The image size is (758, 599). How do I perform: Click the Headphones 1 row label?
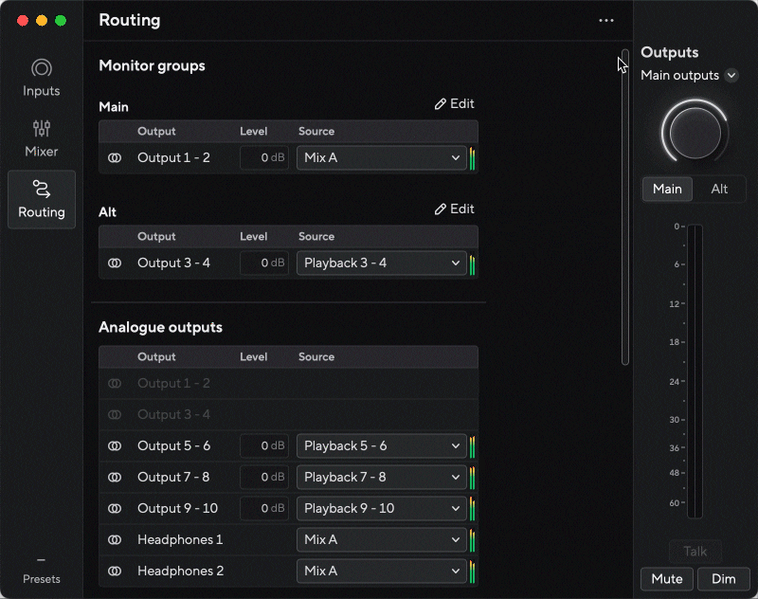point(180,539)
